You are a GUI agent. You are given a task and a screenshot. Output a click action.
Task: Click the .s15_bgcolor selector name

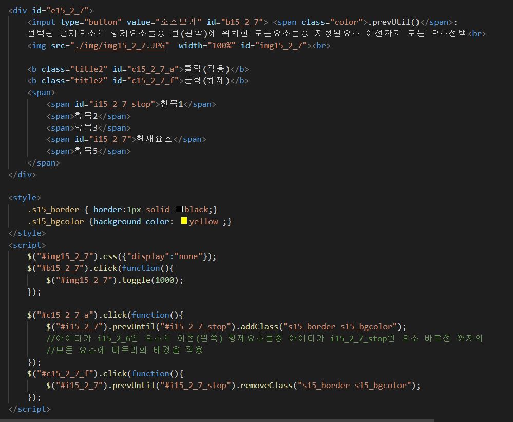pyautogui.click(x=55, y=222)
